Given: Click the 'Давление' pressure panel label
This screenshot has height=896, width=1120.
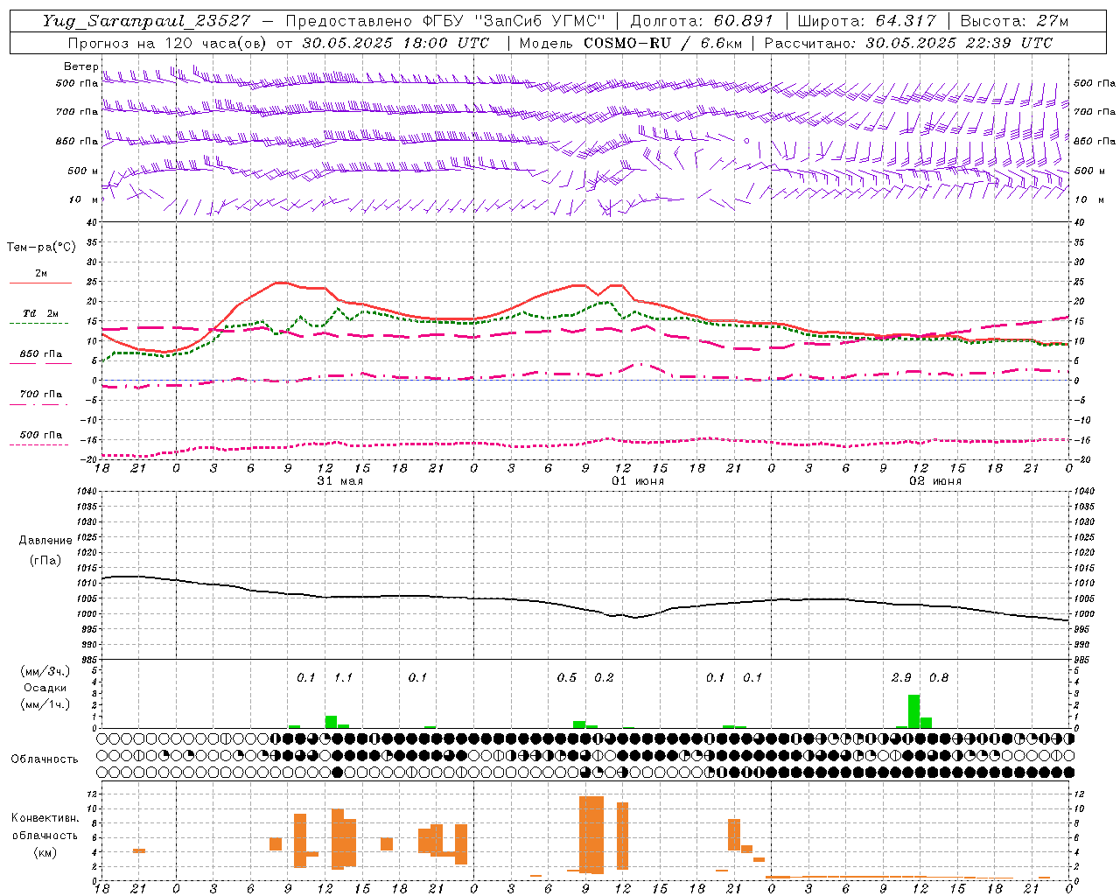Looking at the screenshot, I should (44, 541).
